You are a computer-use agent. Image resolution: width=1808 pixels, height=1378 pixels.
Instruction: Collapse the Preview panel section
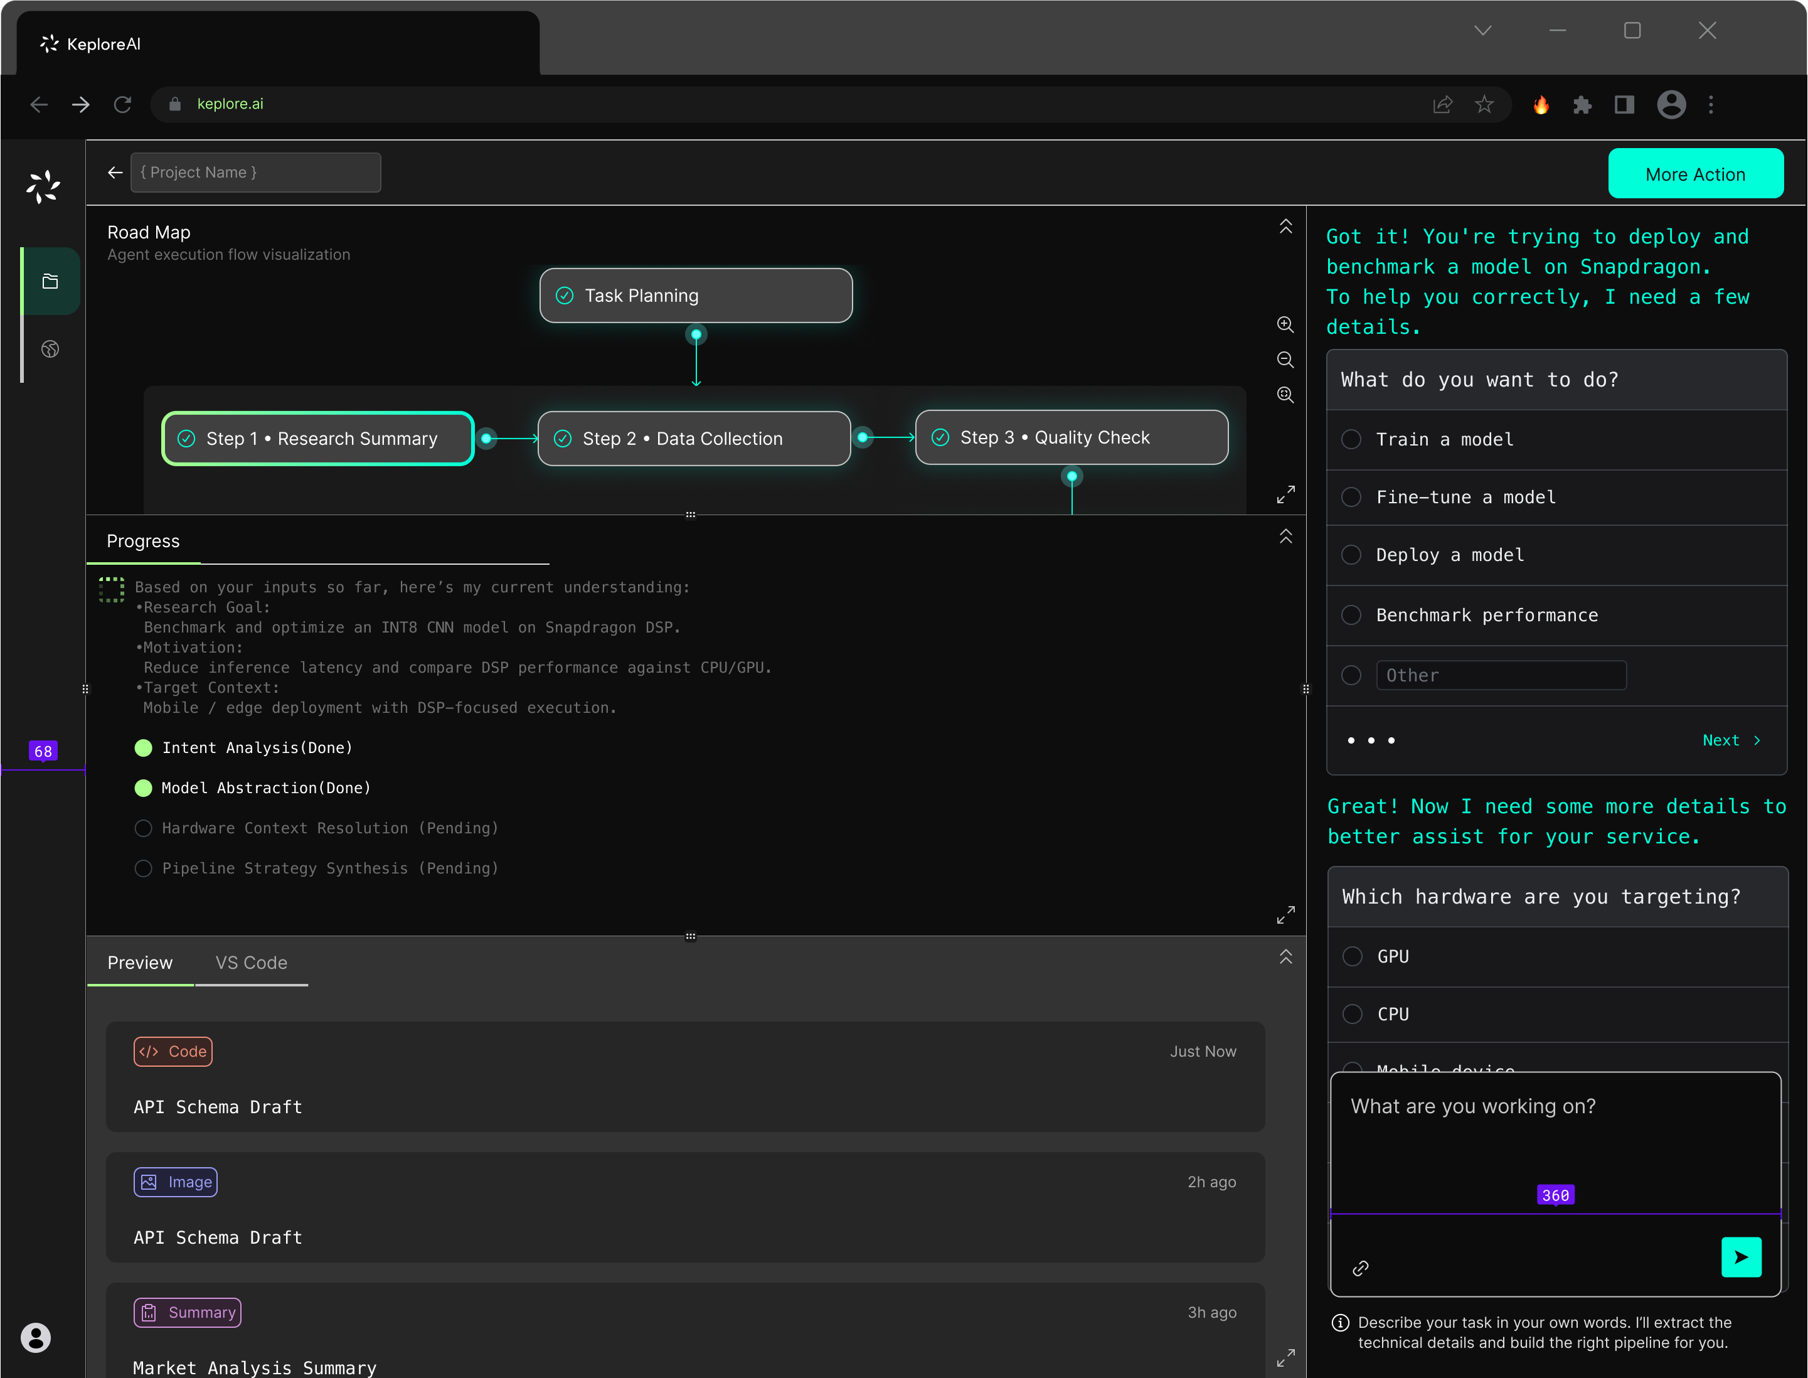1285,956
